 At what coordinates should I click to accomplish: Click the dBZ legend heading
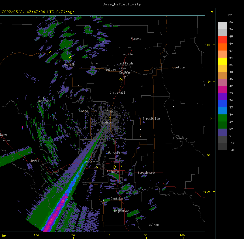229,15
